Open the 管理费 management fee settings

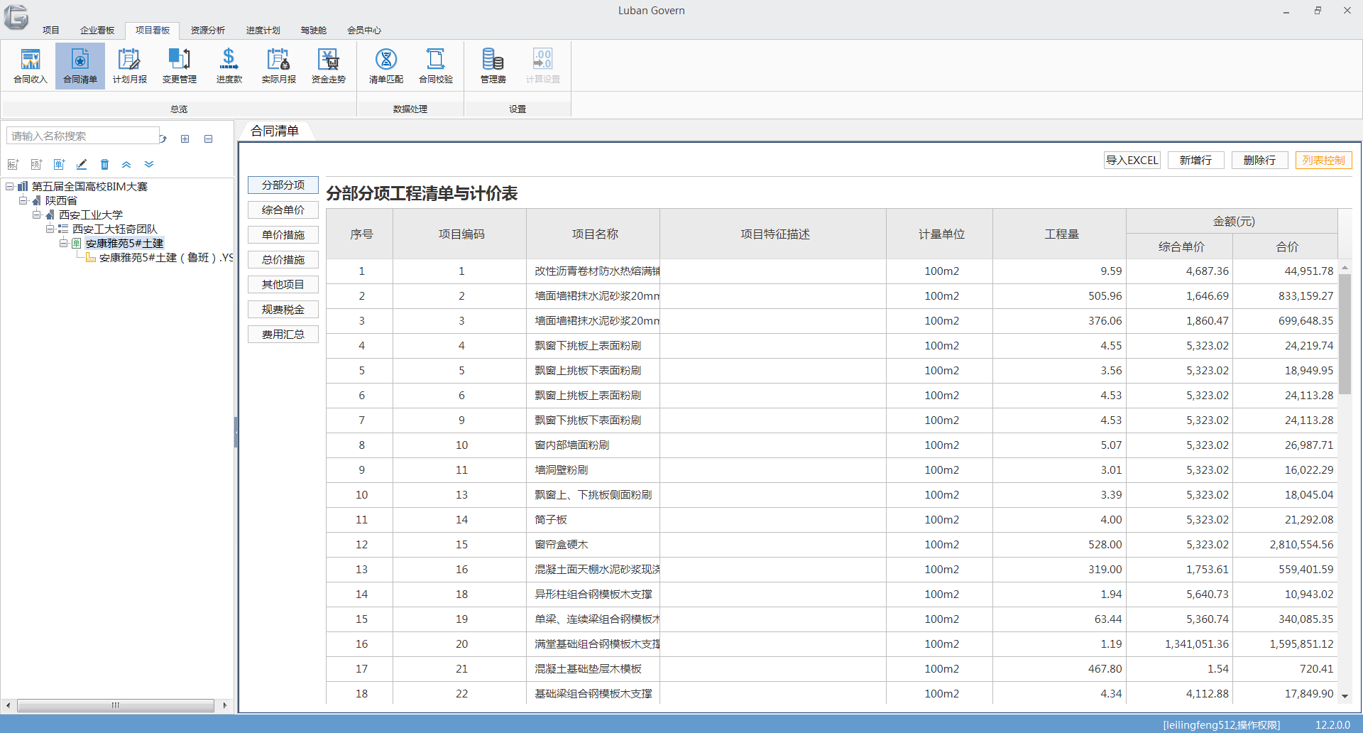(x=493, y=65)
